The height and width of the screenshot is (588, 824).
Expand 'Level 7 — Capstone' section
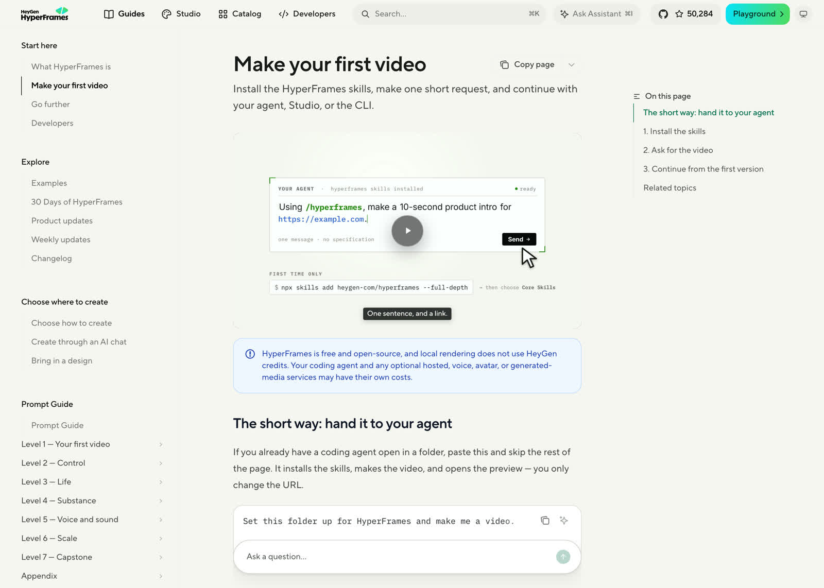point(92,557)
